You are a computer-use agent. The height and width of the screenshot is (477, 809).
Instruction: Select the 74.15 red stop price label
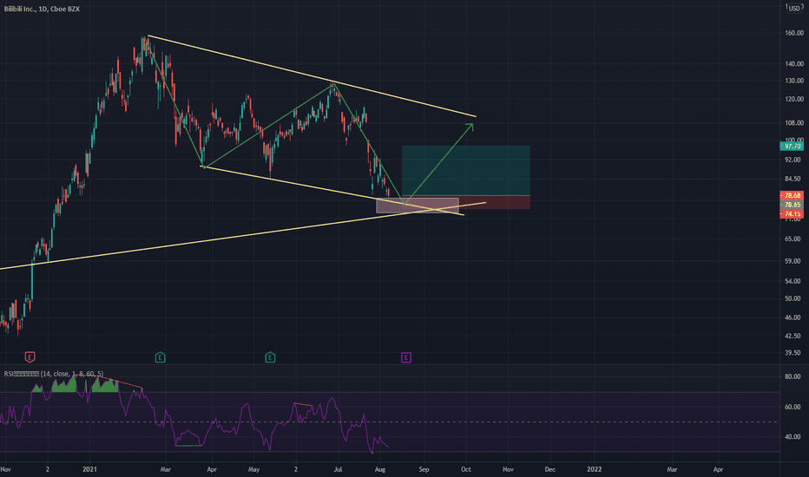tap(792, 214)
